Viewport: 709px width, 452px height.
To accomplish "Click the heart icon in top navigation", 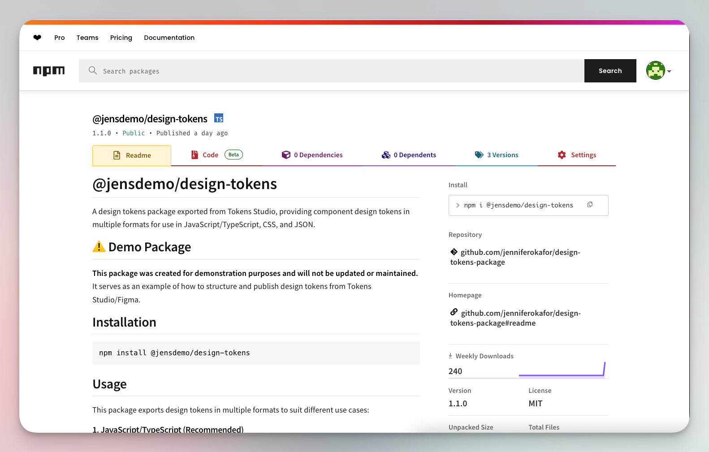I will (37, 38).
